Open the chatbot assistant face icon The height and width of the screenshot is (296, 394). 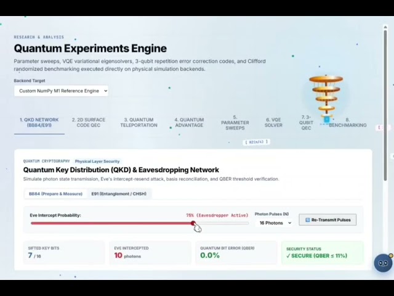[x=383, y=263]
